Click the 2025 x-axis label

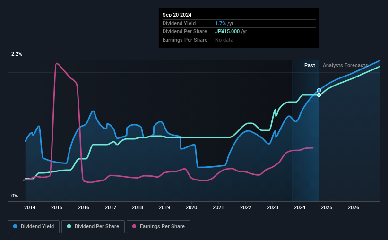(327, 207)
